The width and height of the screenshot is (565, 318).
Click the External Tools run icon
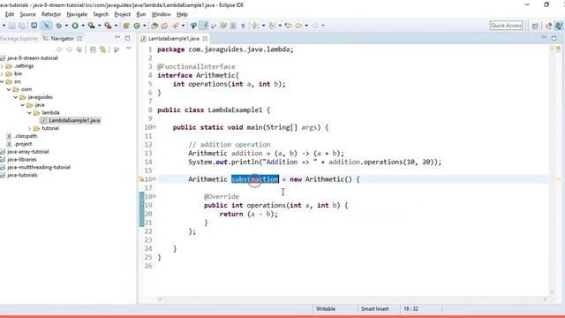[108, 26]
